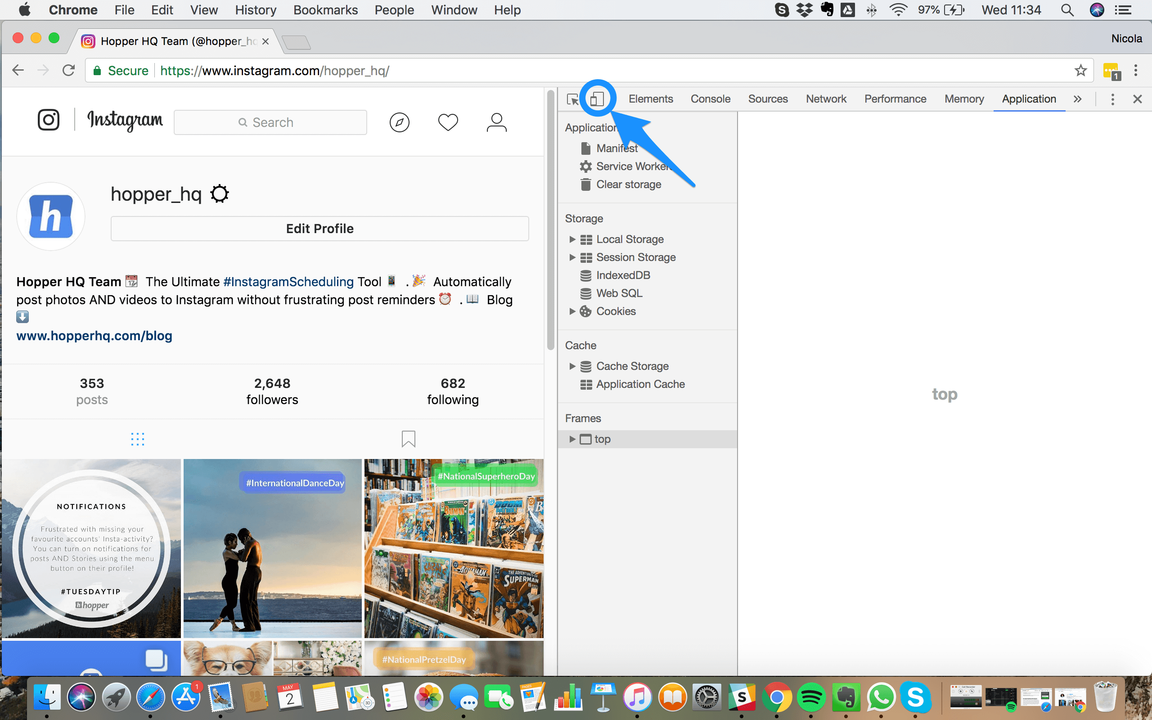Click the Instagram search input field
Image resolution: width=1152 pixels, height=720 pixels.
[x=269, y=122]
